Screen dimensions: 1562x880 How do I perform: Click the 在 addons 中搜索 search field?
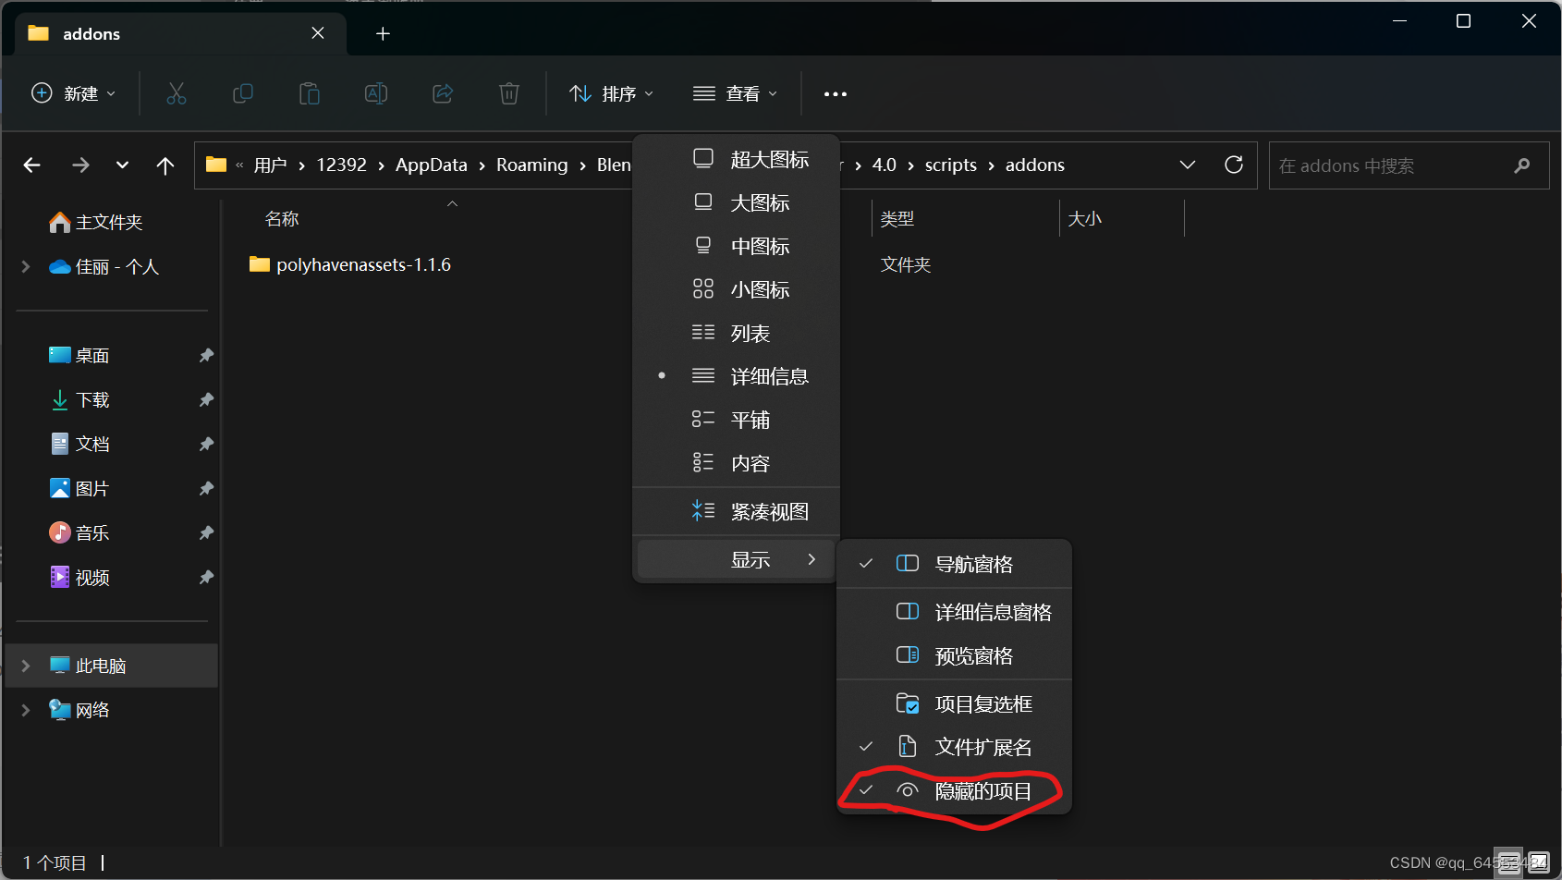click(x=1409, y=165)
